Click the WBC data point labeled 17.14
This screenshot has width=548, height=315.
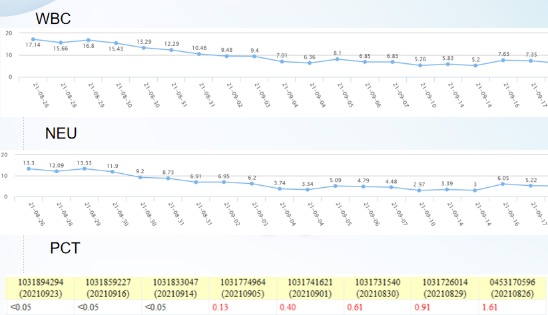33,39
